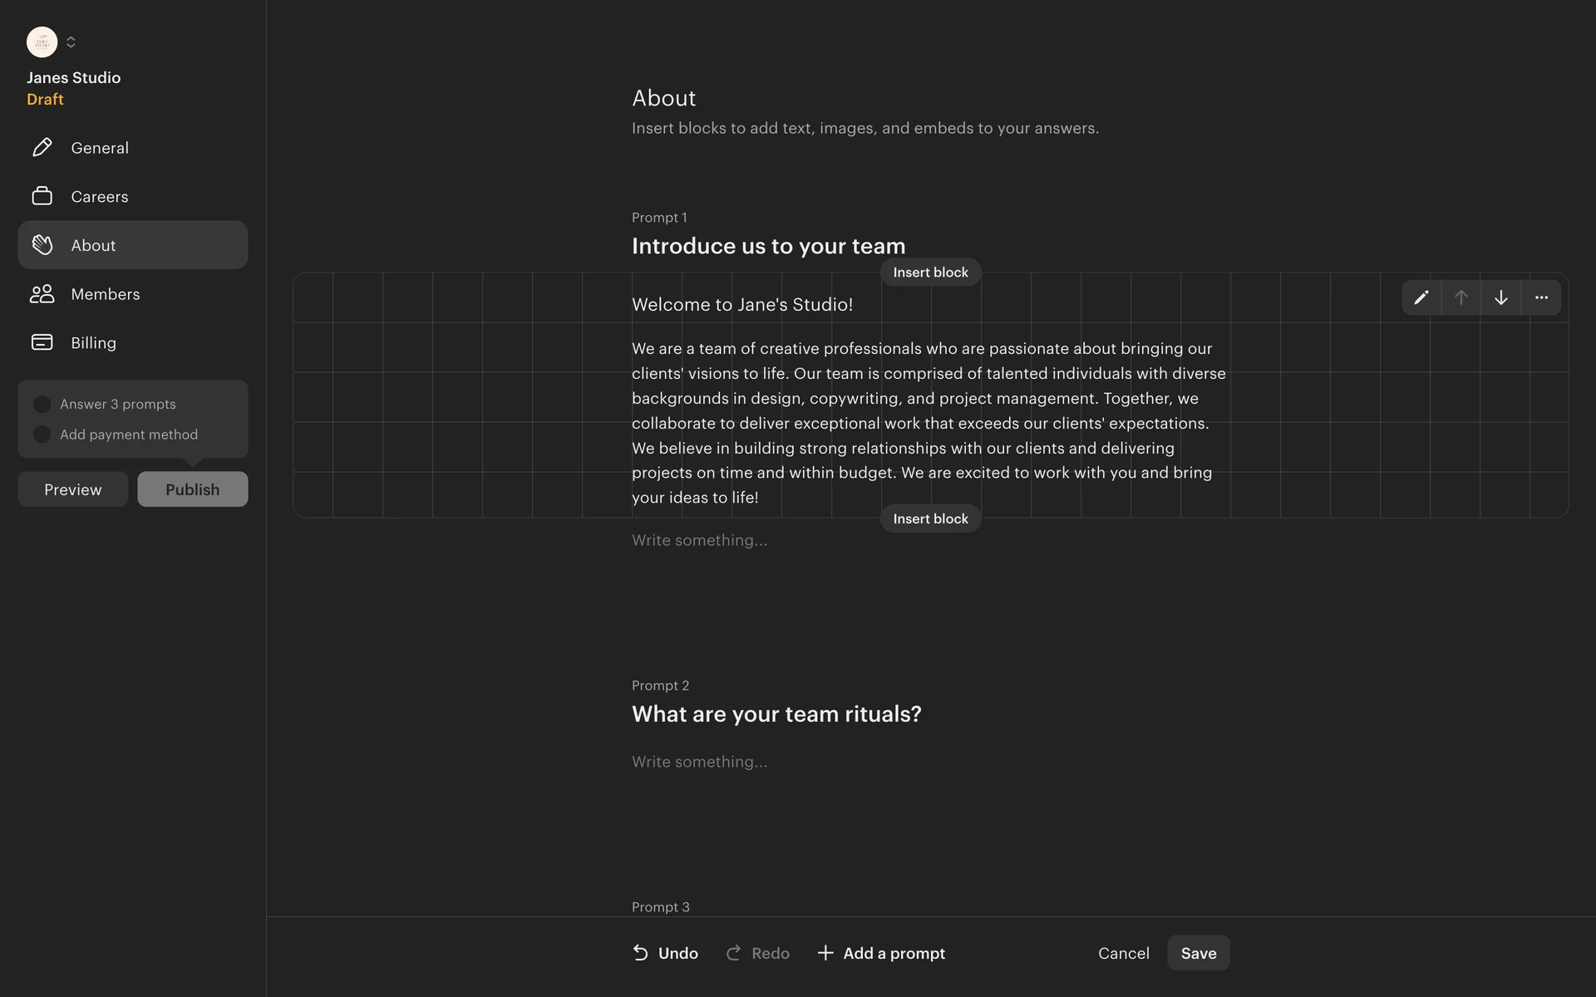The width and height of the screenshot is (1596, 997).
Task: Add a prompt from bottom bar
Action: (881, 953)
